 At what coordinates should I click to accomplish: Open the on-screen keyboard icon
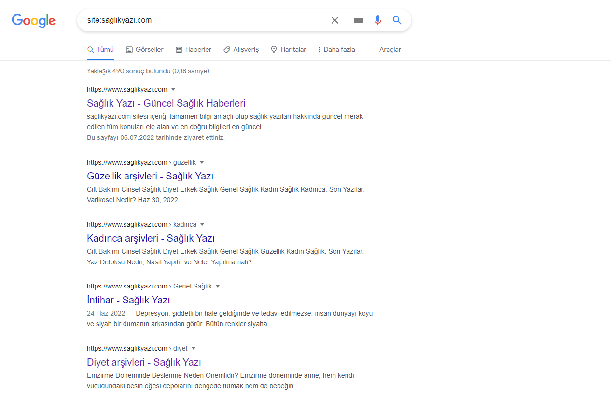pyautogui.click(x=359, y=20)
